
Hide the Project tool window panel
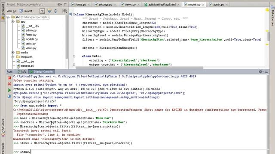coord(65,4)
